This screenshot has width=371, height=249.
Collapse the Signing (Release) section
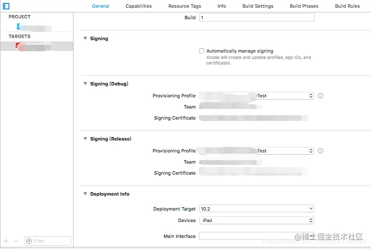point(85,139)
